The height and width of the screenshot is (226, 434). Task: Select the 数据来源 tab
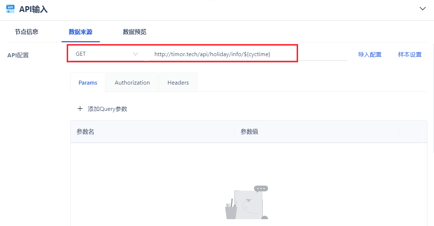pos(81,32)
